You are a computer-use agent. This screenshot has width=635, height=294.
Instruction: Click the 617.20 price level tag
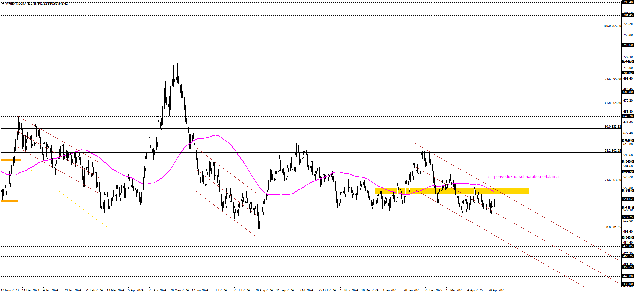click(628, 141)
